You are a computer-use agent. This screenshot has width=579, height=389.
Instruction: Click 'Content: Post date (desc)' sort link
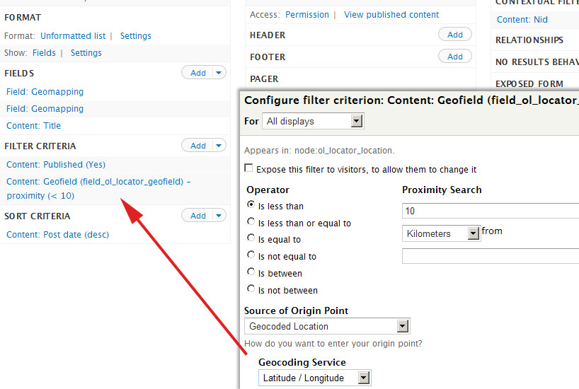[x=57, y=235]
